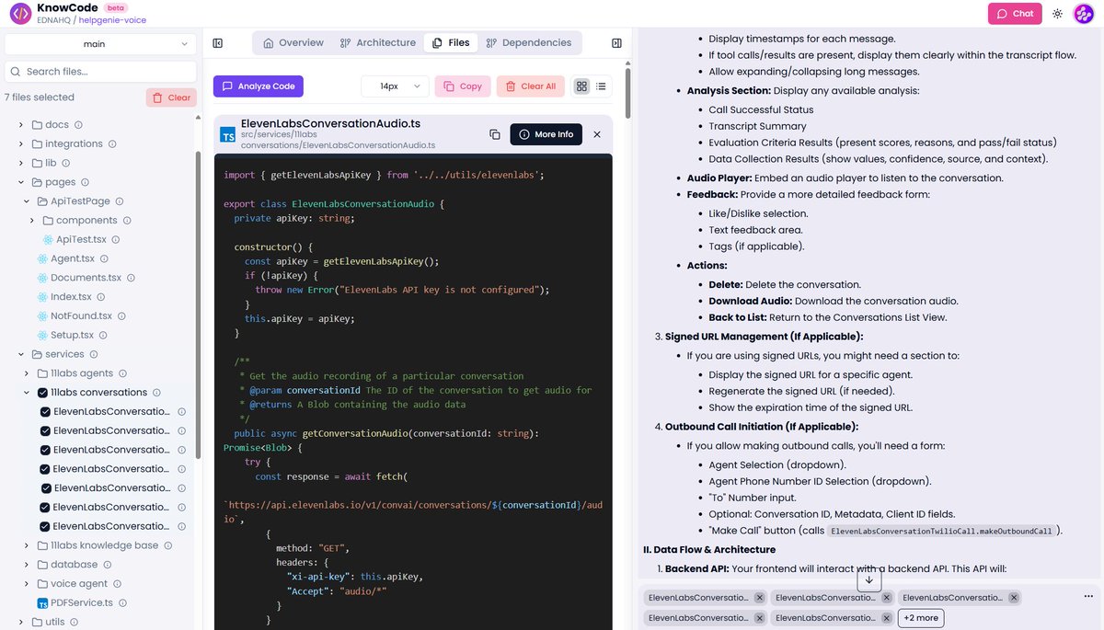Expand the docs folder
The width and height of the screenshot is (1104, 630).
[x=22, y=125]
